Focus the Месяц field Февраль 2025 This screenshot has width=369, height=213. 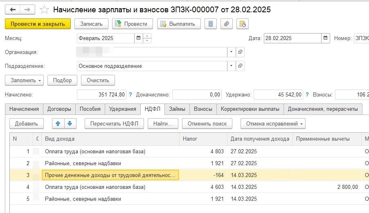point(106,38)
